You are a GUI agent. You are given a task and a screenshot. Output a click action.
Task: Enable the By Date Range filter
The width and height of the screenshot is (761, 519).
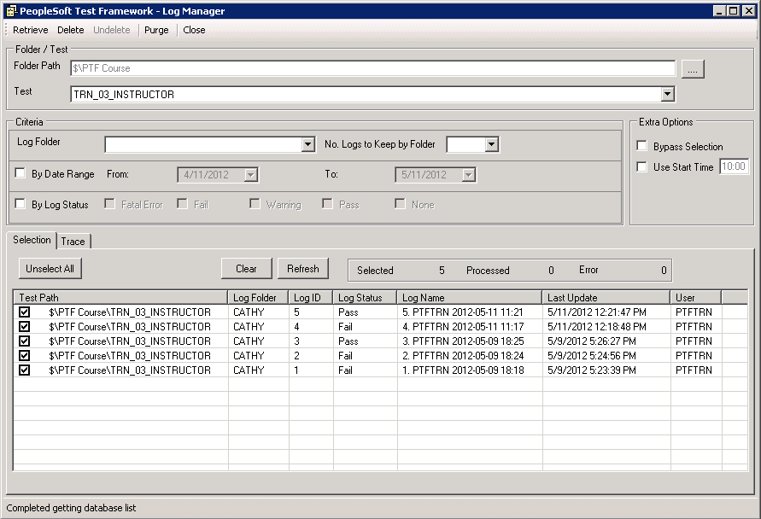(20, 172)
